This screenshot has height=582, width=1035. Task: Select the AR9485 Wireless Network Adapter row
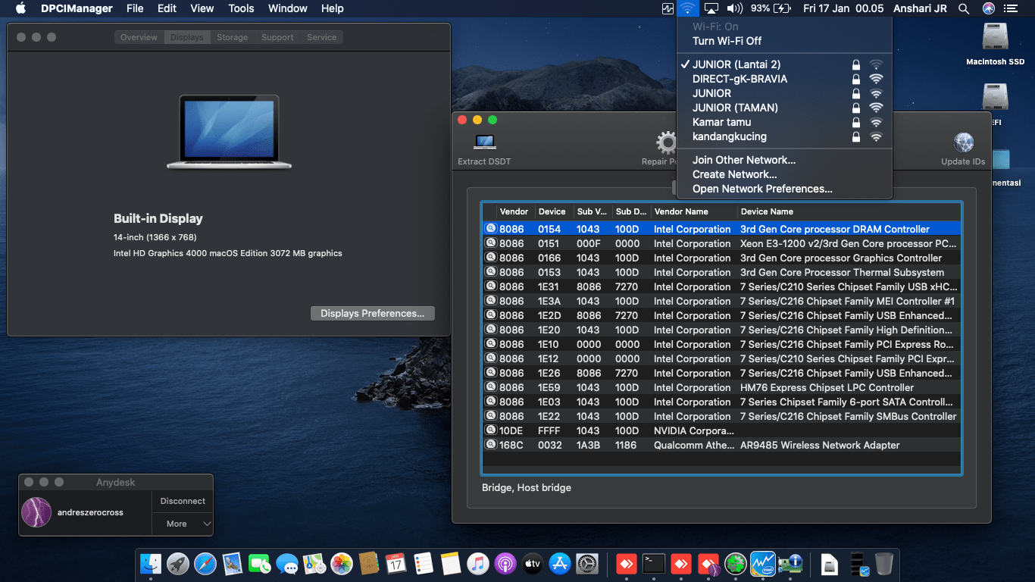(x=819, y=445)
